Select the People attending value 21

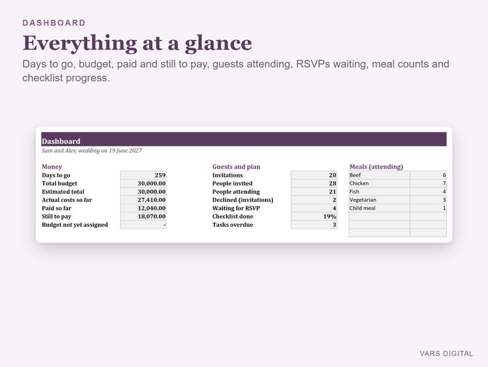314,192
